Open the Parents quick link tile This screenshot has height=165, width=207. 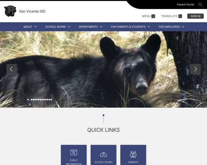(x=133, y=155)
